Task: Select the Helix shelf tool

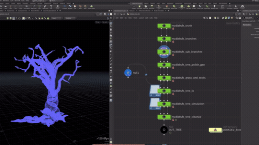Action: (85, 7)
